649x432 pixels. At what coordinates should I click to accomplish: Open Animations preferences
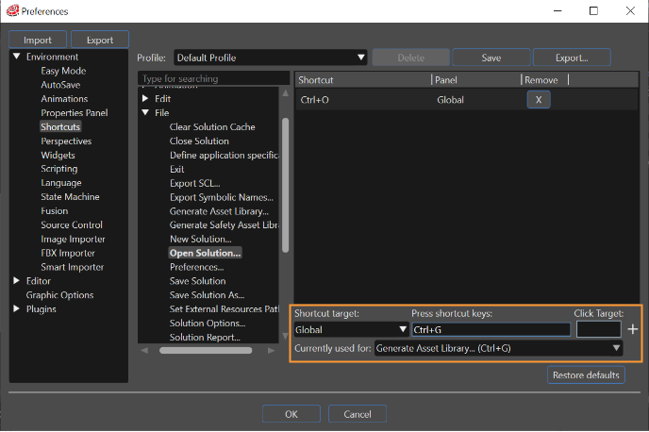pyautogui.click(x=64, y=99)
